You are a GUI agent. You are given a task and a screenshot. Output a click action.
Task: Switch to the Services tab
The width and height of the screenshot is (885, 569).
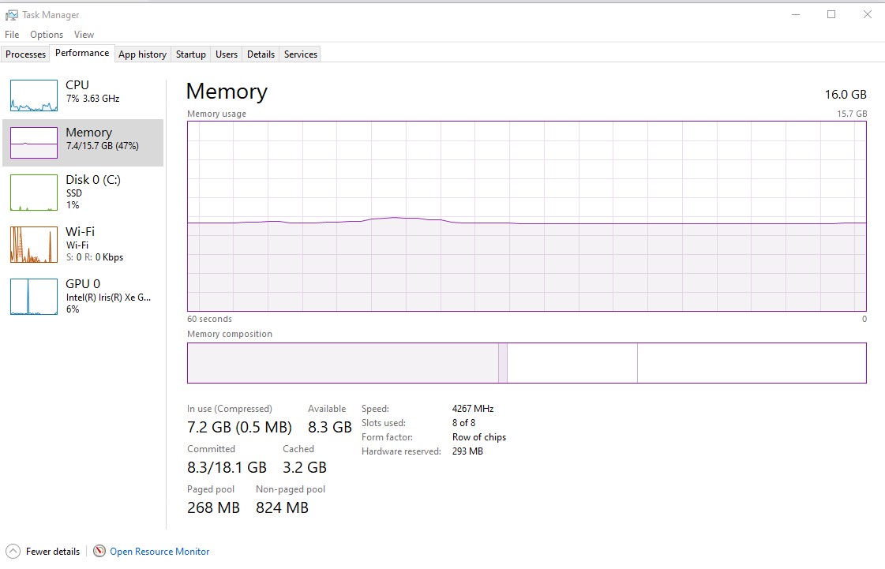[x=301, y=54]
